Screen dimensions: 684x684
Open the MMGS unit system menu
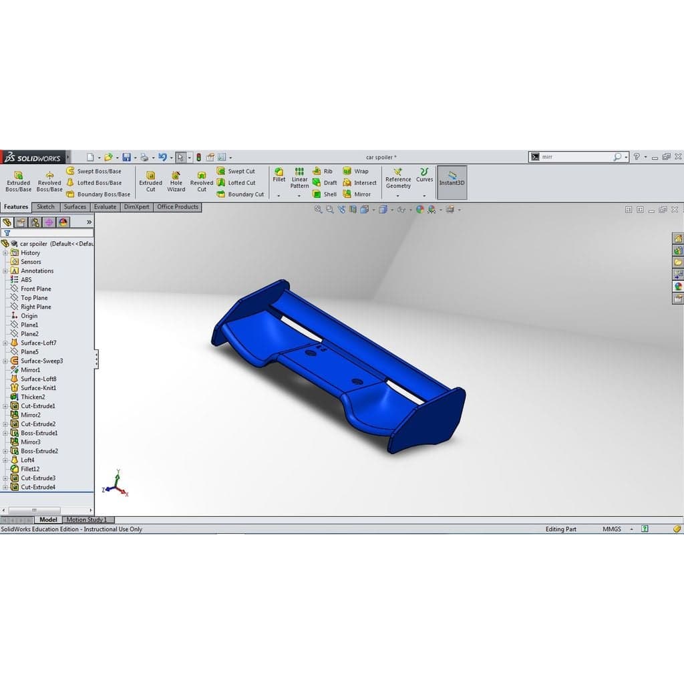pos(617,529)
